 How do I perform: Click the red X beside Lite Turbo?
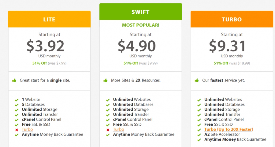(x=17, y=130)
